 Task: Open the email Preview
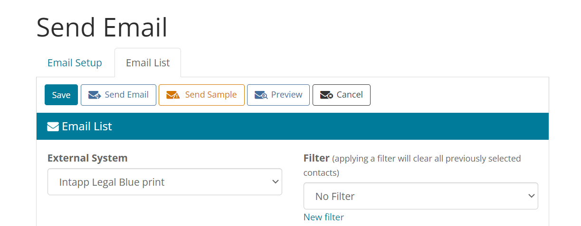(x=278, y=95)
